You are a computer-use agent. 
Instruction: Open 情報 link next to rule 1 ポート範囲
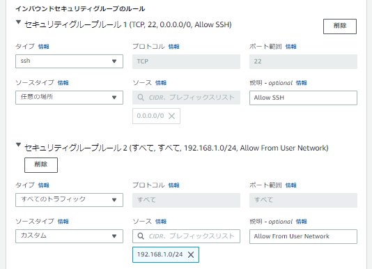click(290, 47)
